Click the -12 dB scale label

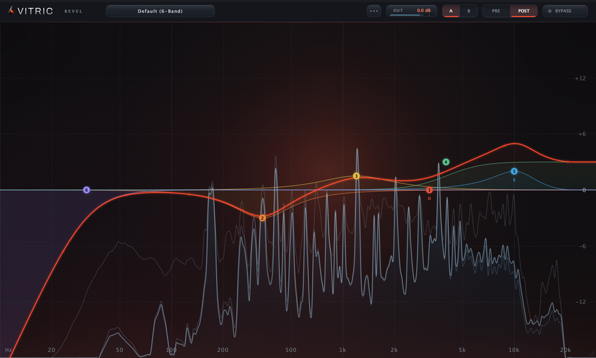pyautogui.click(x=581, y=301)
